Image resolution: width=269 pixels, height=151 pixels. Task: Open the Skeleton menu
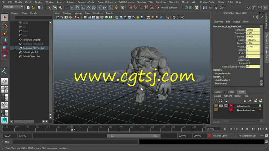pyautogui.click(x=141, y=2)
